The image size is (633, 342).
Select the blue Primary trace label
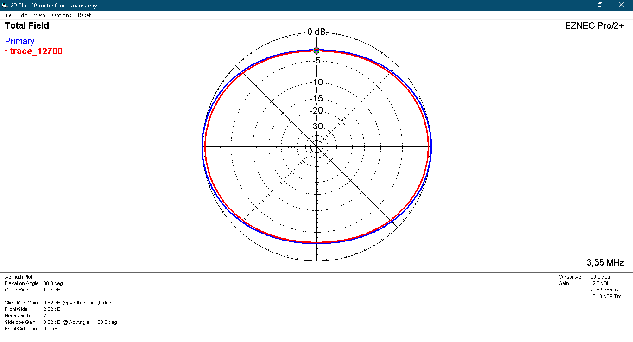19,41
